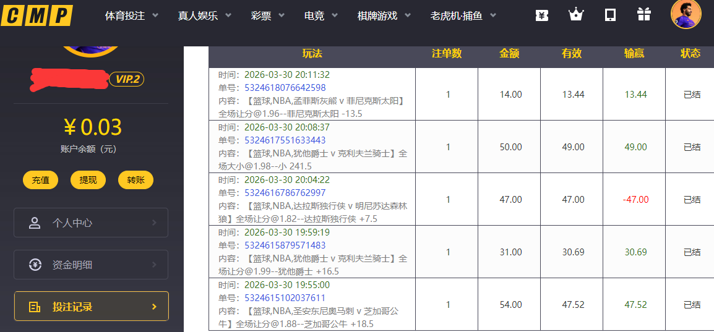Click the 注单数 column header
Image resolution: width=714 pixels, height=332 pixels.
point(447,54)
